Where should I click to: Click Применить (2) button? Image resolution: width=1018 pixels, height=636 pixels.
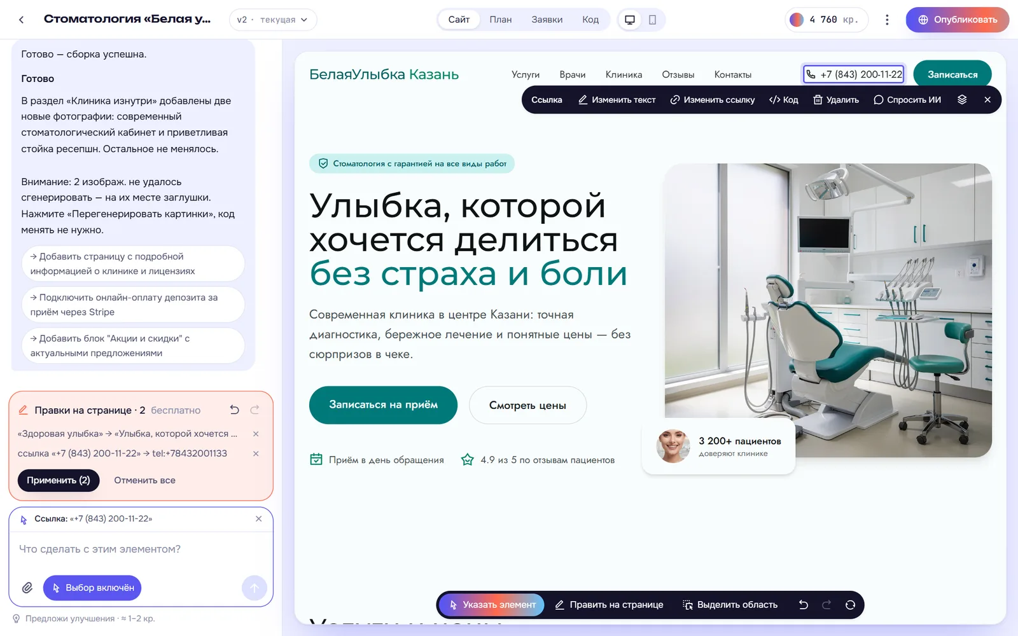[x=59, y=480]
